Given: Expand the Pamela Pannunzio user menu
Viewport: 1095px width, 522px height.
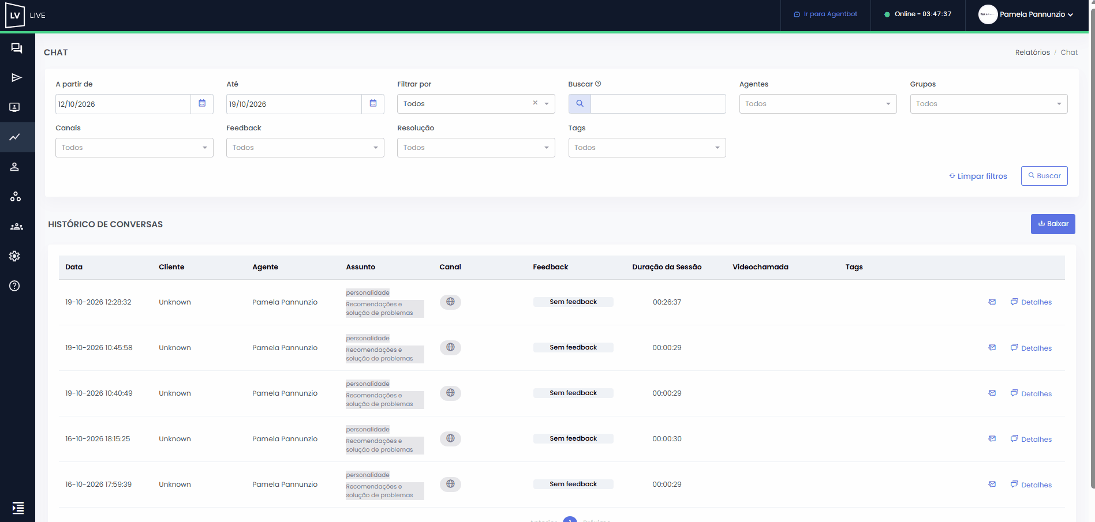Looking at the screenshot, I should 1026,14.
